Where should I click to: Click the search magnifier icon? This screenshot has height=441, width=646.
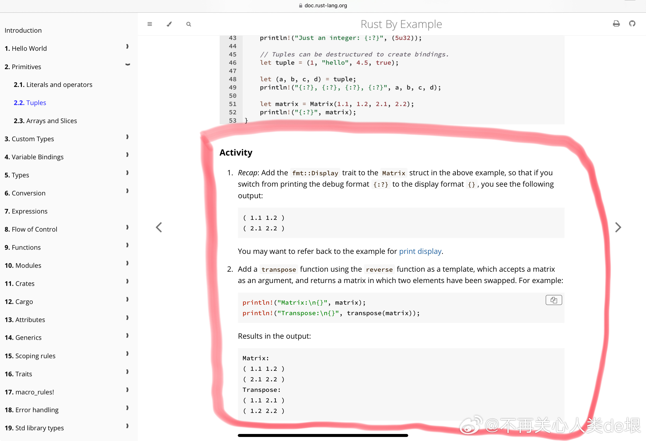tap(189, 24)
